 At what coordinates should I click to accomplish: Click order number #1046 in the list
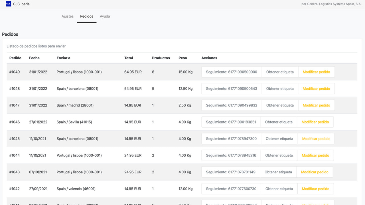(15, 122)
